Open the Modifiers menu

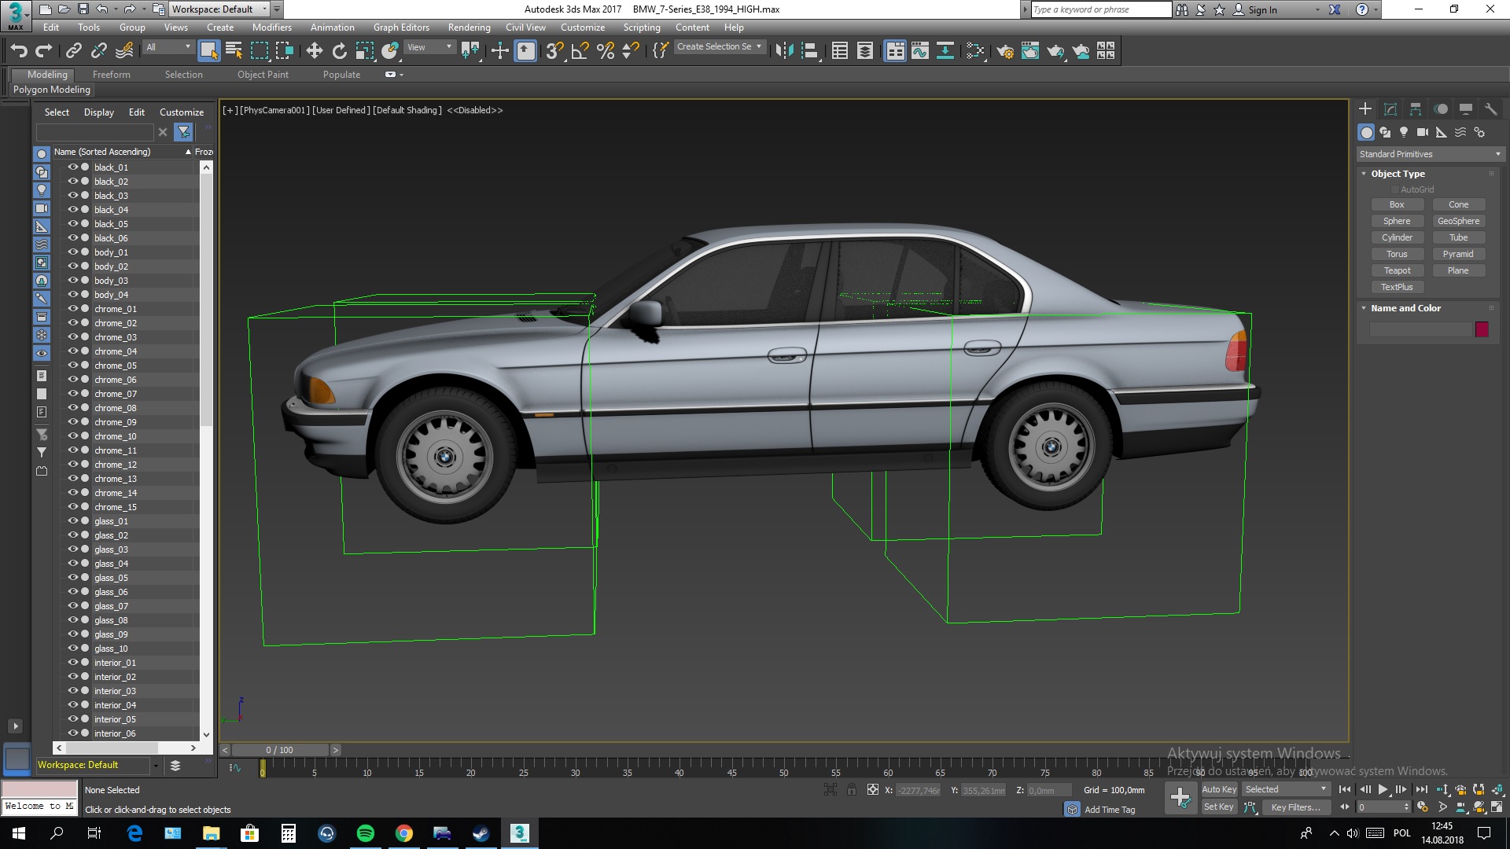[272, 28]
